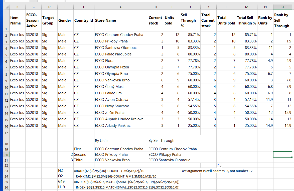Select cell 'ECCO Olympia Plzeň'
The height and width of the screenshot is (191, 294).
(x=121, y=67)
